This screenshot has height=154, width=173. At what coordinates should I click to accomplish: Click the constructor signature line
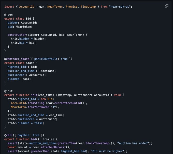(48, 35)
